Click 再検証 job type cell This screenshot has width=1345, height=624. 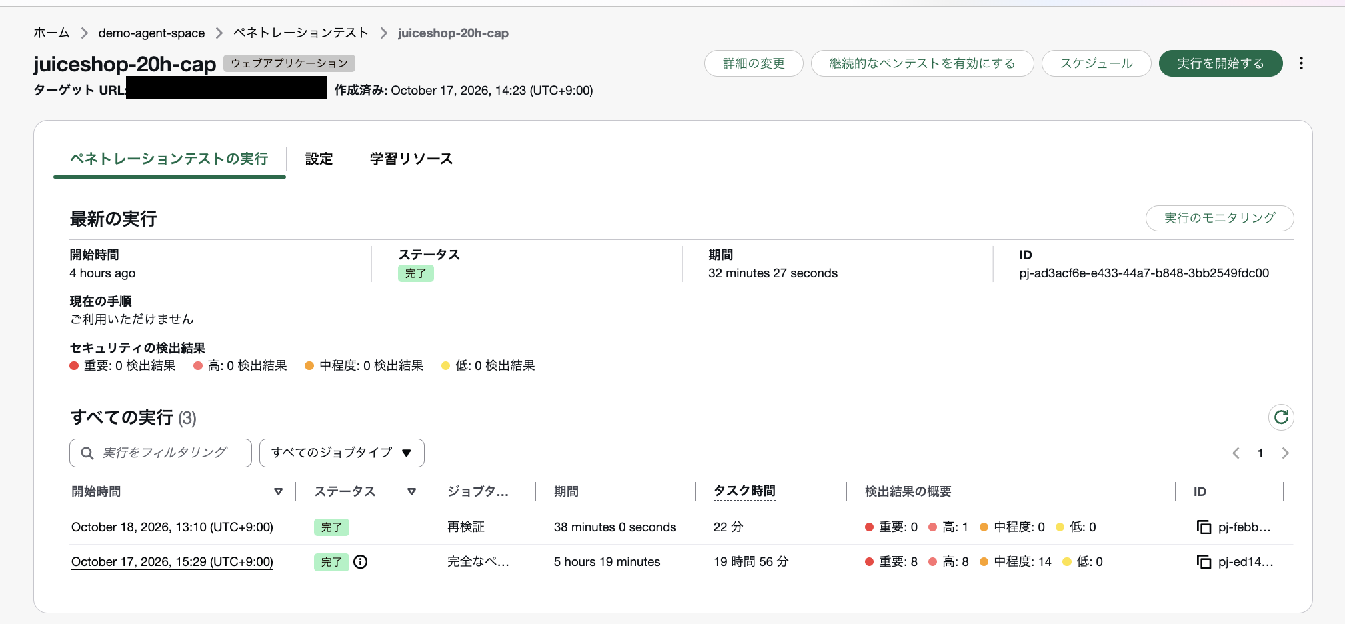click(x=466, y=527)
